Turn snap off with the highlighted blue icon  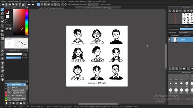coord(39,4)
